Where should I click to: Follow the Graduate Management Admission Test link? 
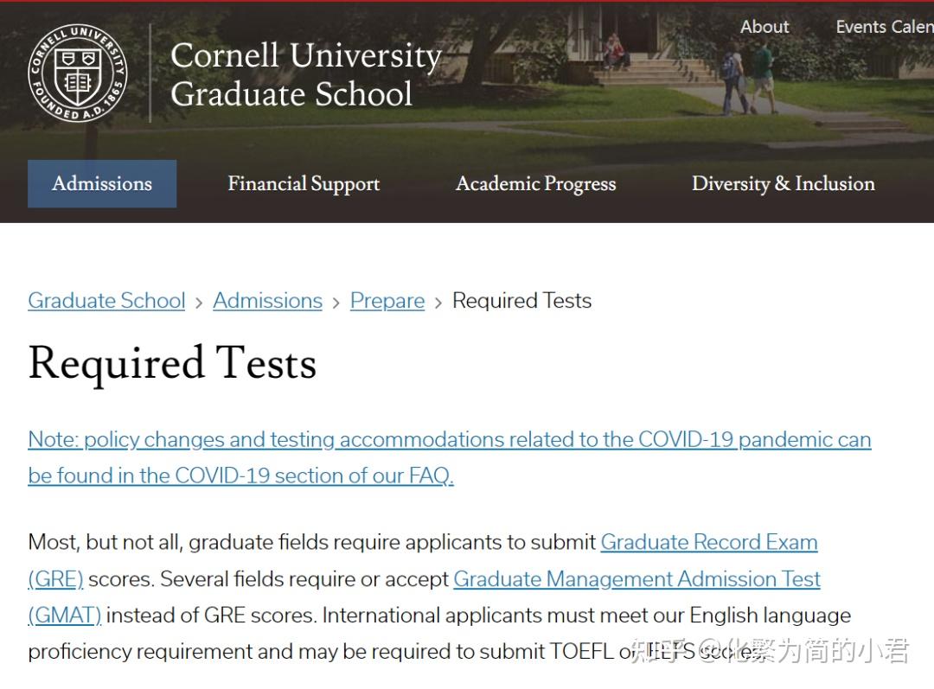[637, 578]
